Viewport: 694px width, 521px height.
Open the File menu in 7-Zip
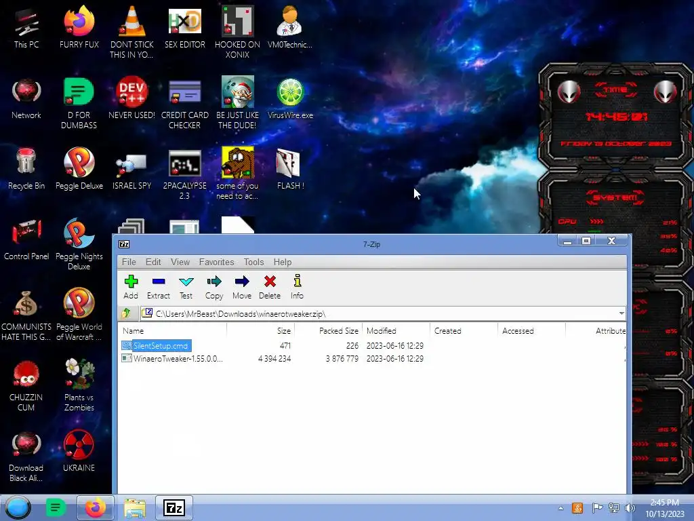coord(129,262)
